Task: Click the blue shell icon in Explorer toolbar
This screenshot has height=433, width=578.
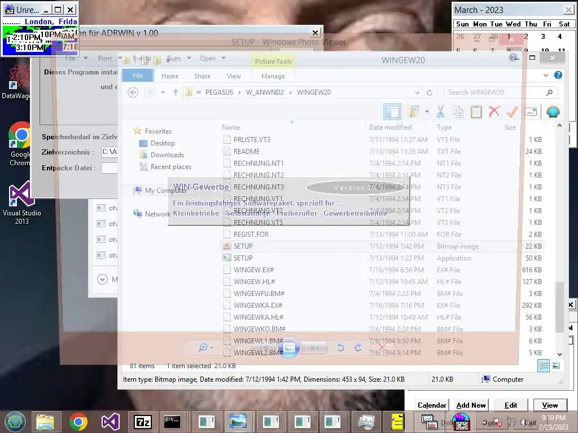Action: click(x=553, y=112)
